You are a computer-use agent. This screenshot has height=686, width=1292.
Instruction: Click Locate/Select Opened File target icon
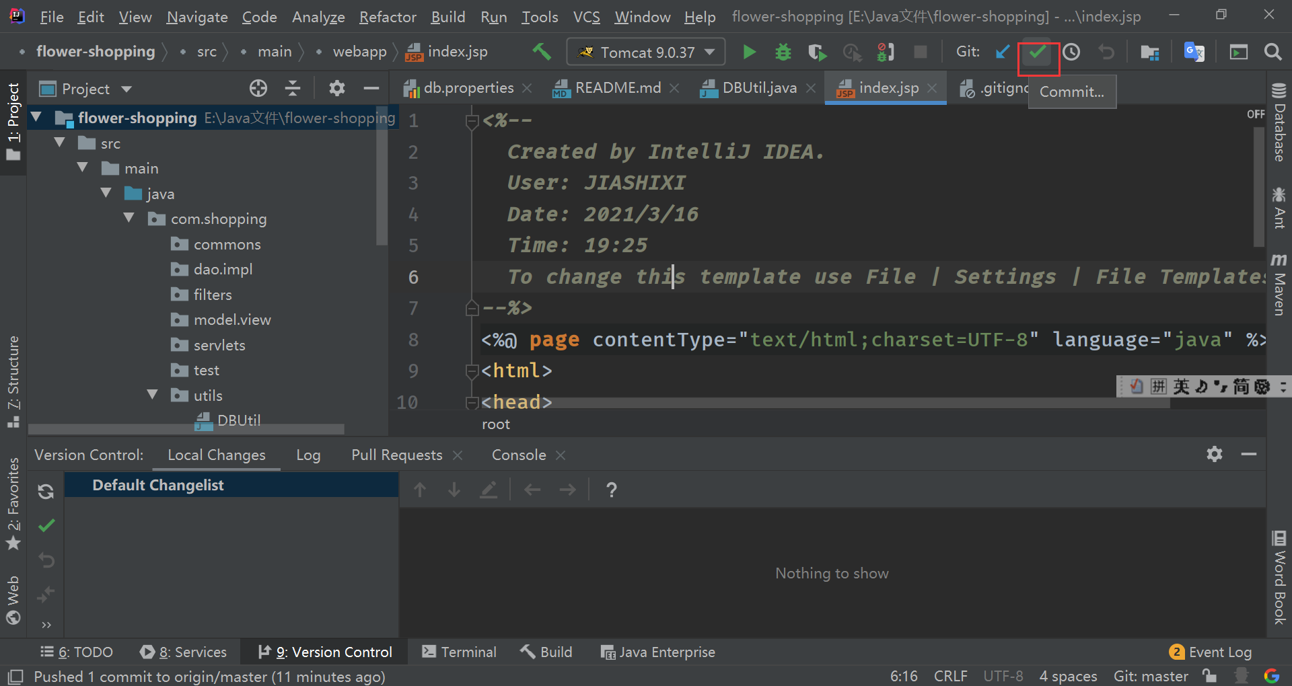(258, 88)
